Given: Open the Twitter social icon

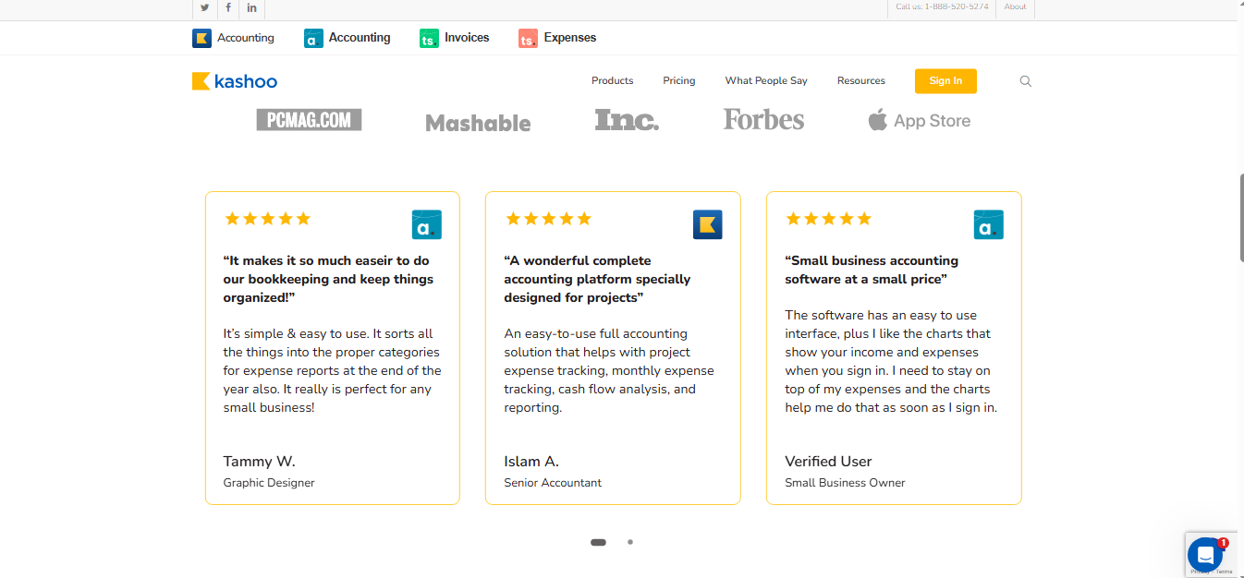Looking at the screenshot, I should [204, 7].
